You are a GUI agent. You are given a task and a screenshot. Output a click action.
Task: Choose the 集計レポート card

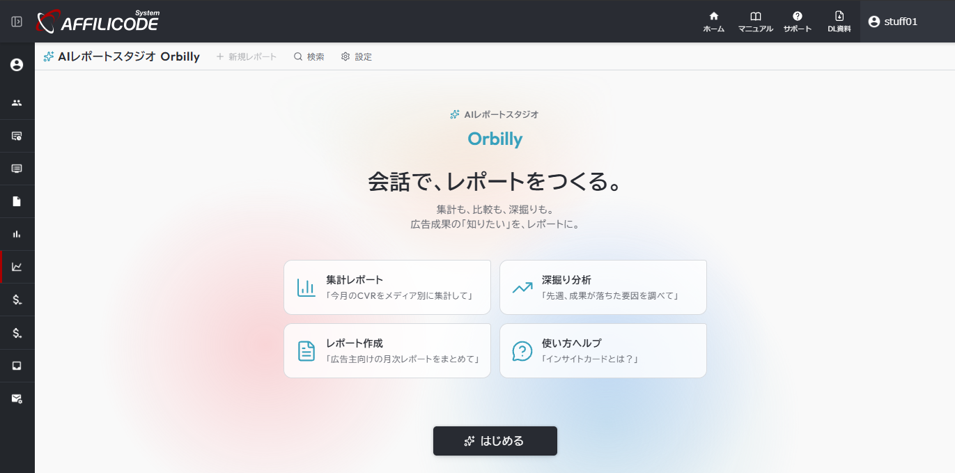[x=387, y=287]
